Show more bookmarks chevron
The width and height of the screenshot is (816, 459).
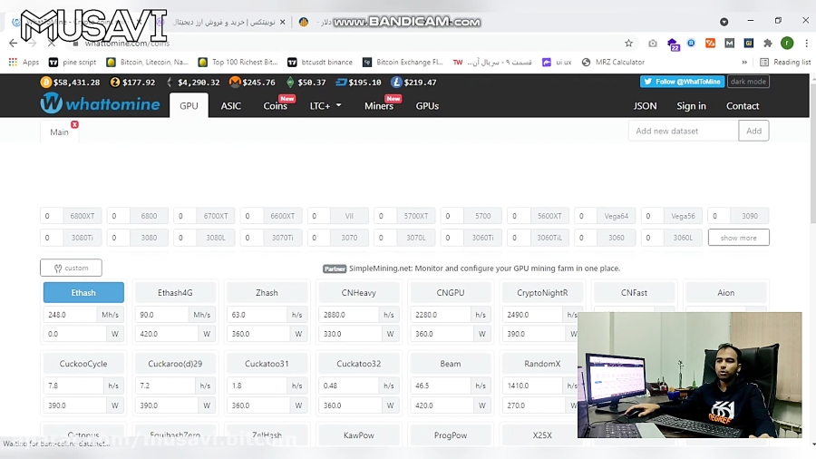pos(744,62)
